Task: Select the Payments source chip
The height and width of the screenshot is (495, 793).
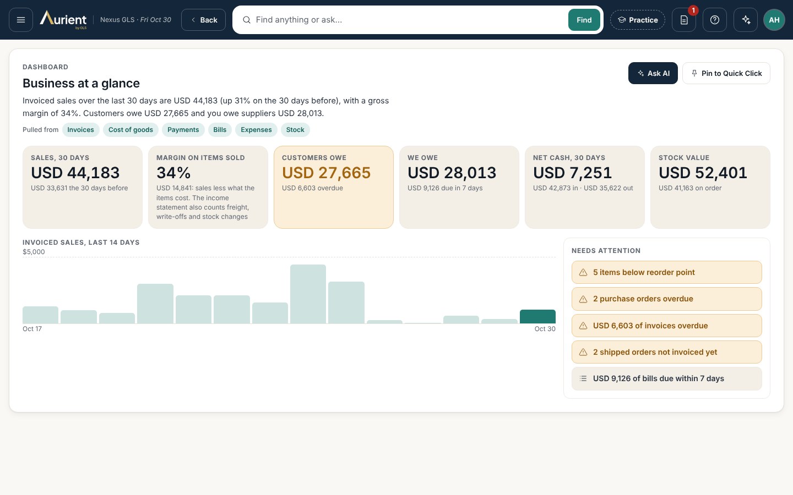Action: point(183,130)
